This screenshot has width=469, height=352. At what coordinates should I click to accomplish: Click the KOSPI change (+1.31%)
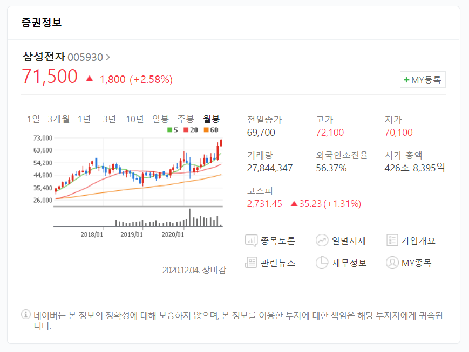point(343,204)
